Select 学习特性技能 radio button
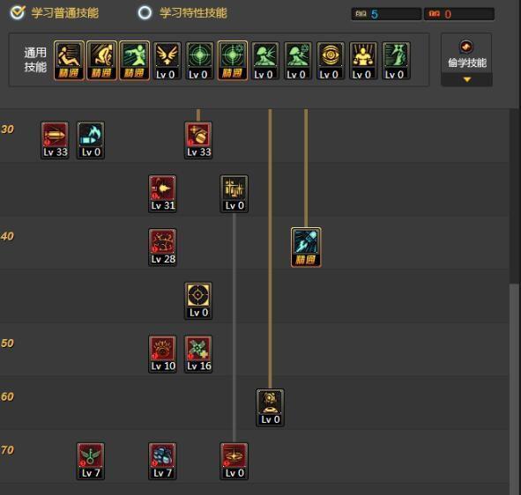Viewport: 521px width, 495px height. 145,13
